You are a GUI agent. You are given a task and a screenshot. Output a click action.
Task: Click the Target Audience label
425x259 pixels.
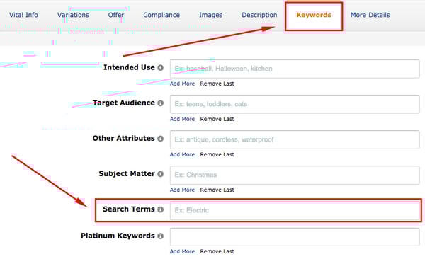pos(123,103)
